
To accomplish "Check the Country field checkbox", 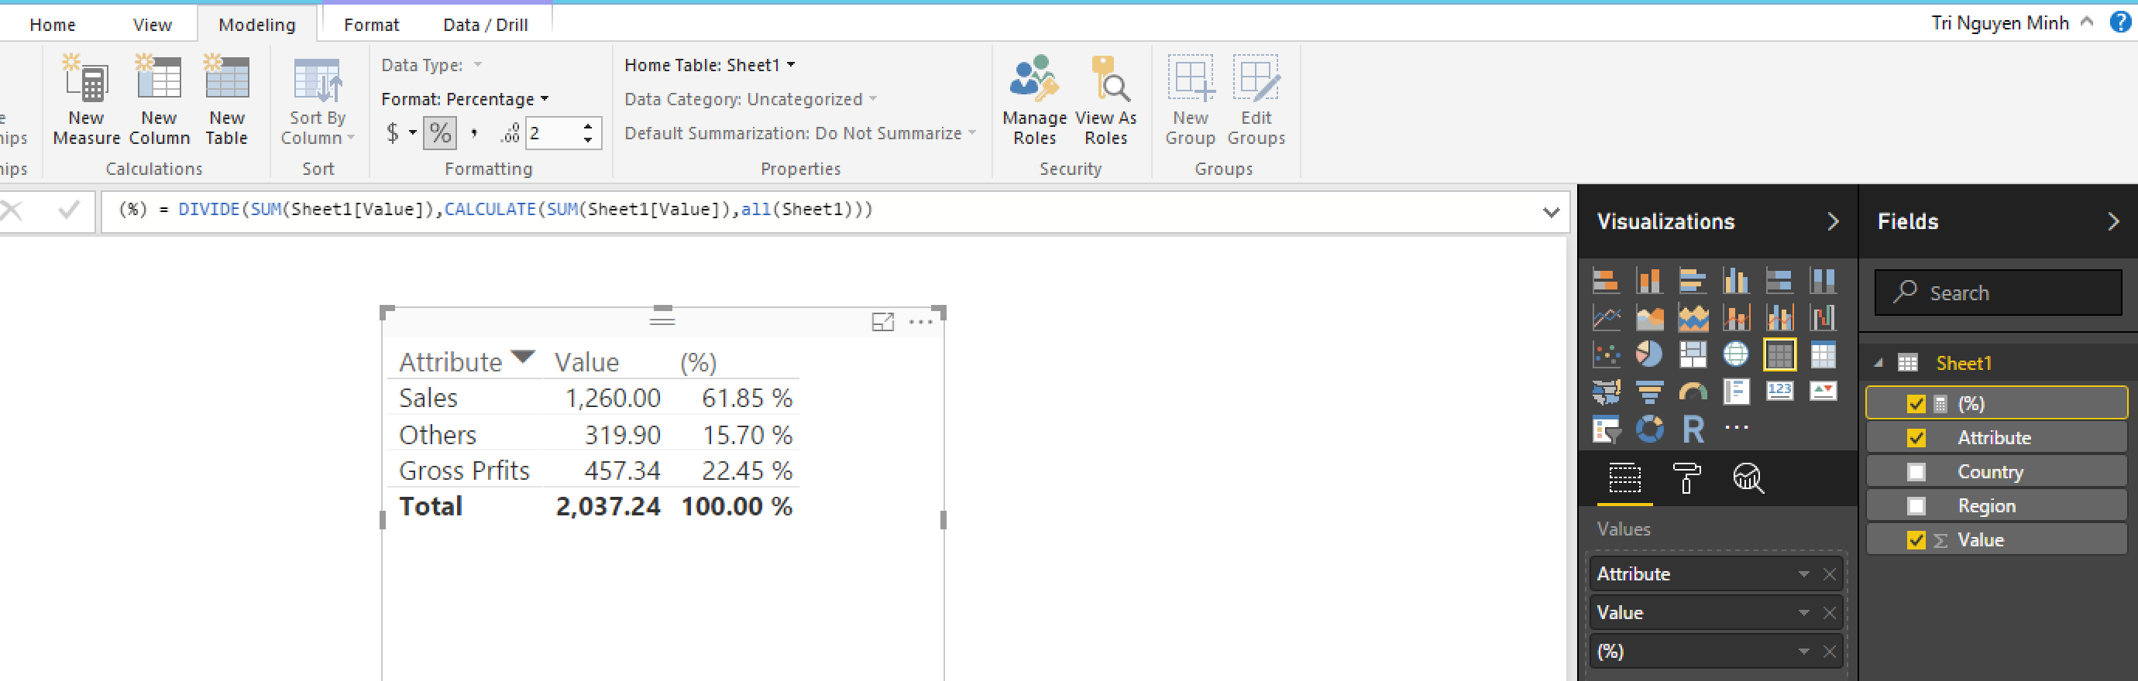I will pyautogui.click(x=1916, y=472).
